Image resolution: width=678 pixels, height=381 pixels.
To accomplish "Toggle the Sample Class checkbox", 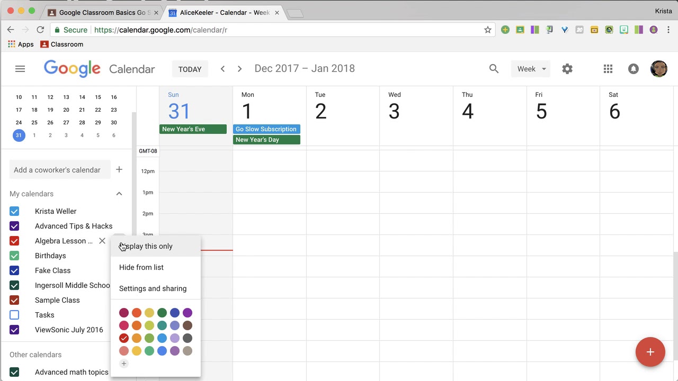I will point(14,300).
